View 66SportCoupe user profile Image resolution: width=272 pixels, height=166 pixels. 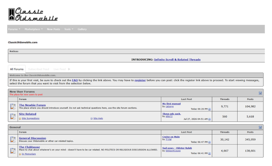click(173, 151)
